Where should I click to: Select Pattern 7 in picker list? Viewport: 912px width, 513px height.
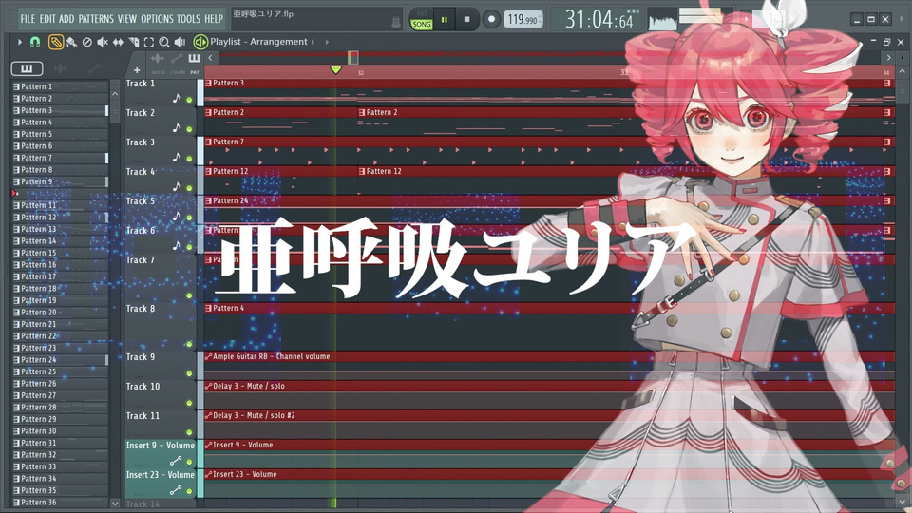pos(60,158)
